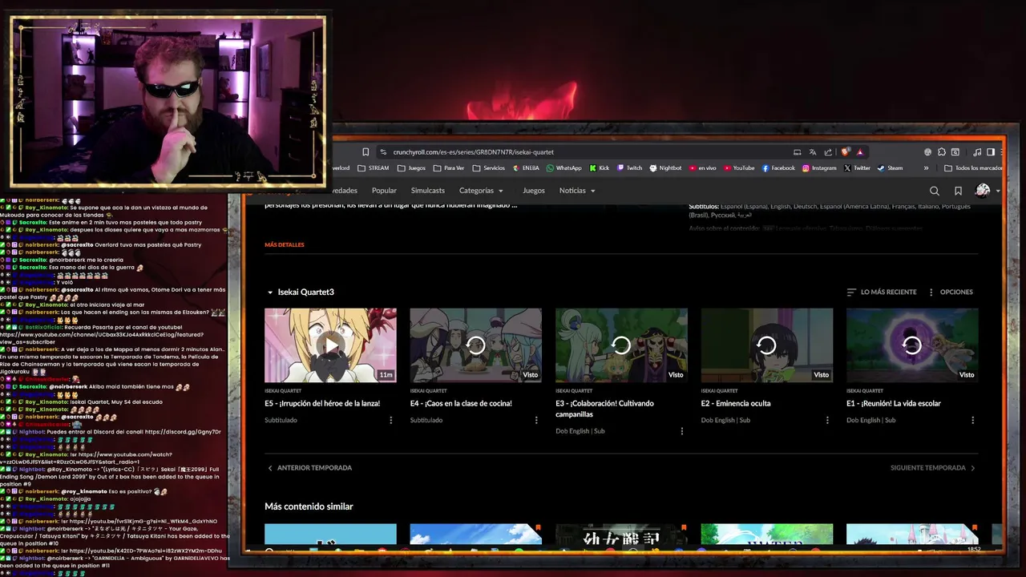
Task: Open episode title 'E1 - ¡Reunión! La vida escolar'
Action: (x=894, y=404)
